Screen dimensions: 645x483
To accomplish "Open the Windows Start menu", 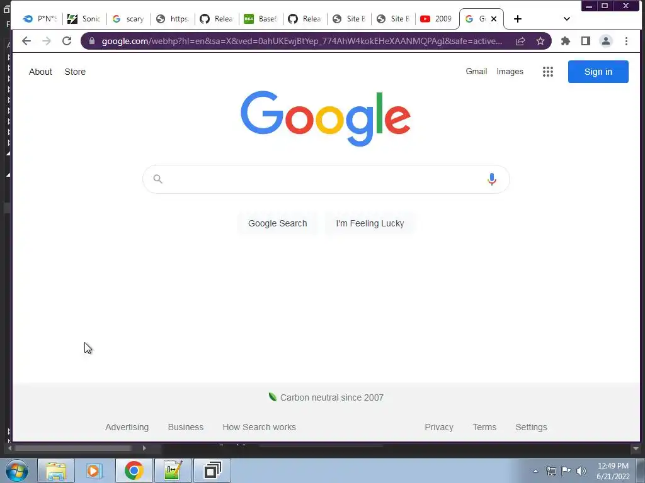I will pos(17,470).
